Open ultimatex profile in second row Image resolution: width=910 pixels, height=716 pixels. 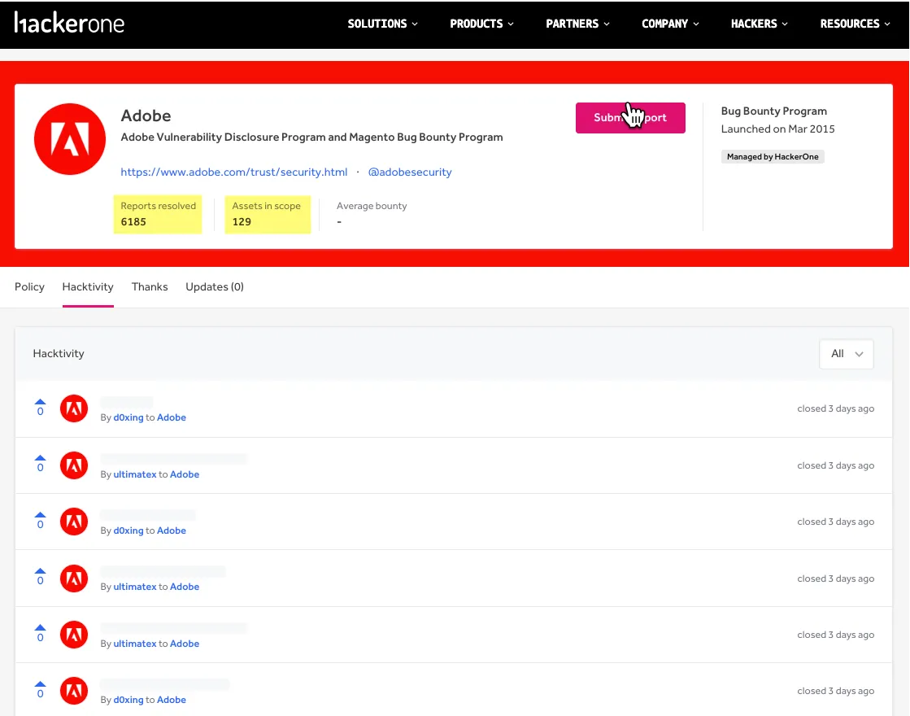pyautogui.click(x=135, y=474)
